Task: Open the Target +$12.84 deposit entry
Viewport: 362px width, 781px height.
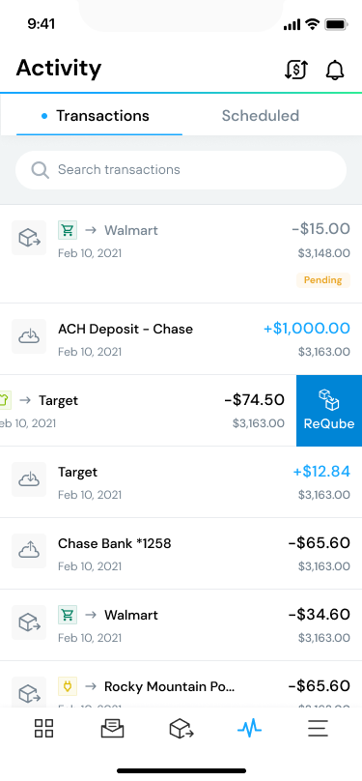Action: tap(181, 482)
